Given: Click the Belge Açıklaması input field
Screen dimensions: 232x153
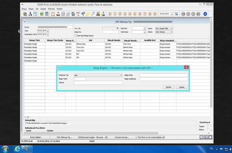Looking at the screenshot, I should tap(164, 79).
